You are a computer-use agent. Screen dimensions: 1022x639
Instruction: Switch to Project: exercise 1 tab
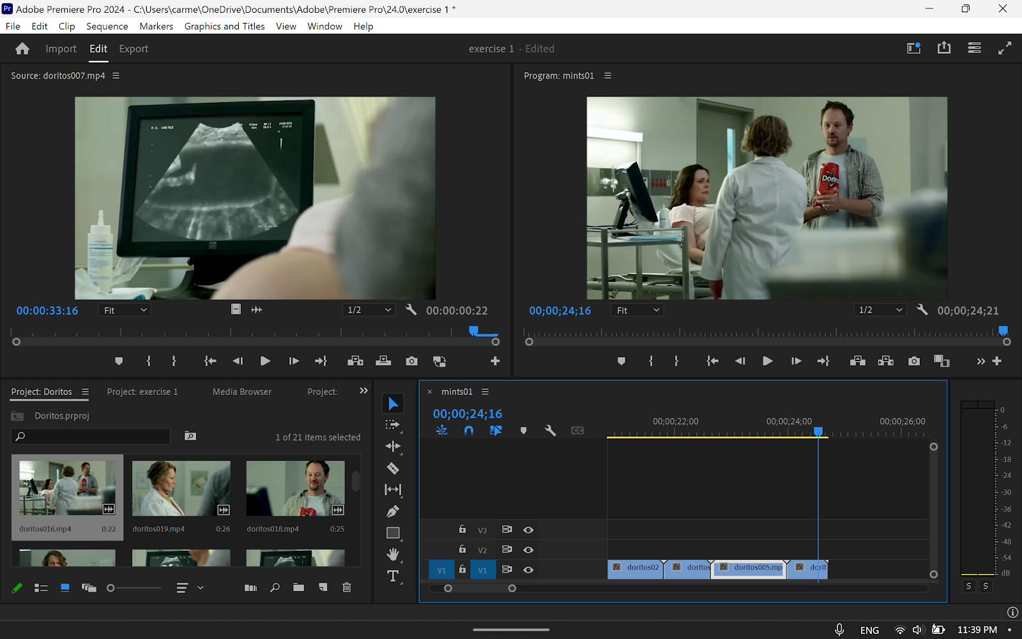point(142,392)
